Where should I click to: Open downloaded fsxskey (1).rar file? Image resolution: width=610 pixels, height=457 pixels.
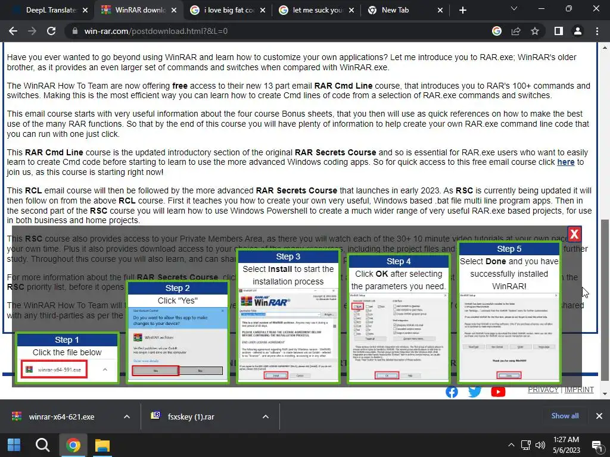tap(191, 417)
